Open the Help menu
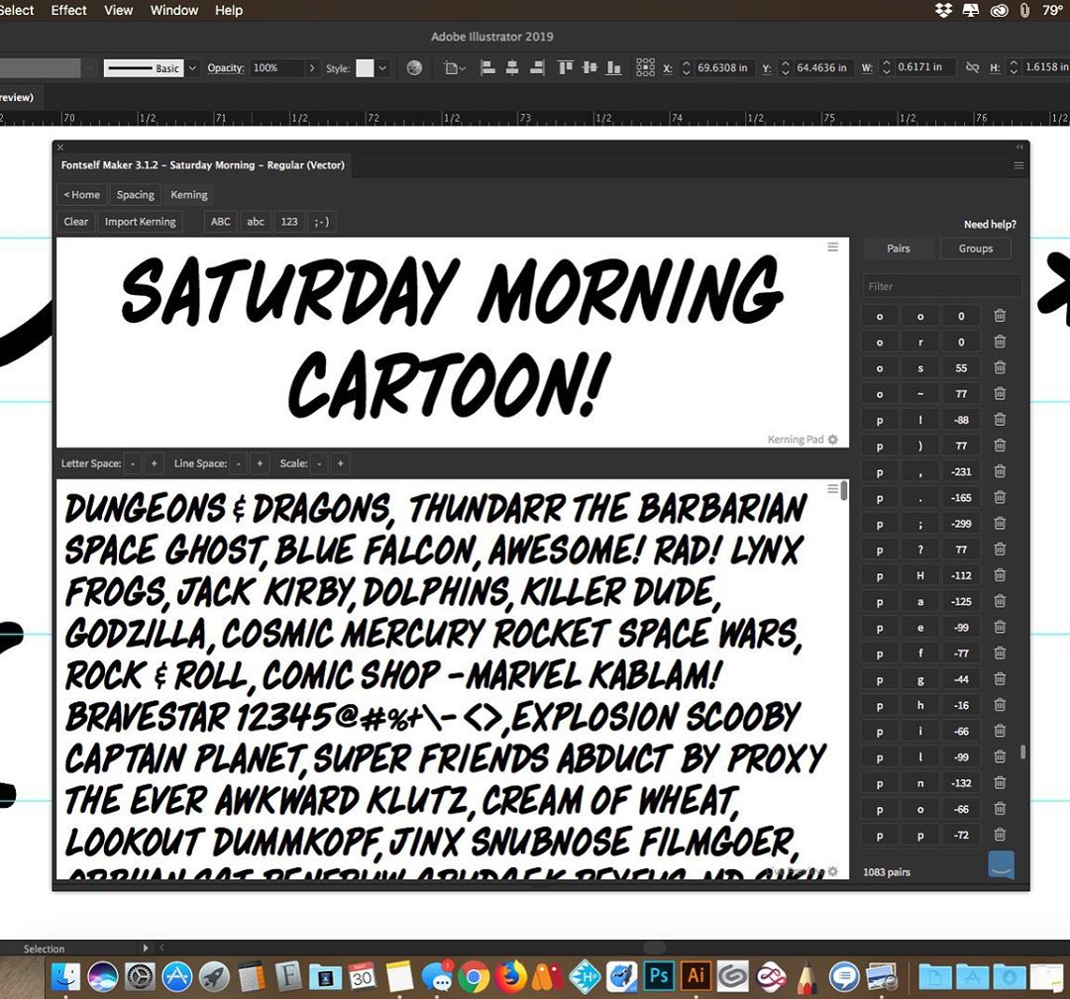The image size is (1070, 999). 229,10
